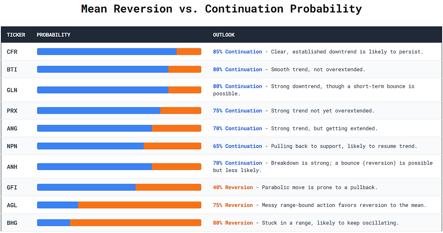
Task: Click the OUTLOOK column header
Action: click(x=224, y=35)
